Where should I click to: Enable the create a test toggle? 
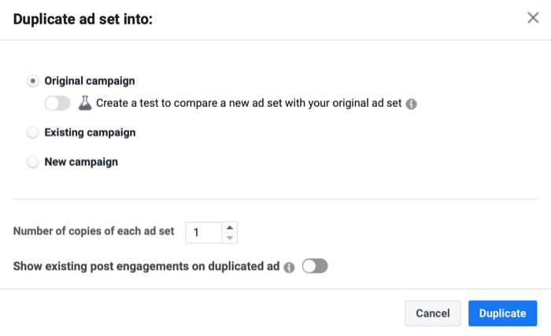[57, 103]
